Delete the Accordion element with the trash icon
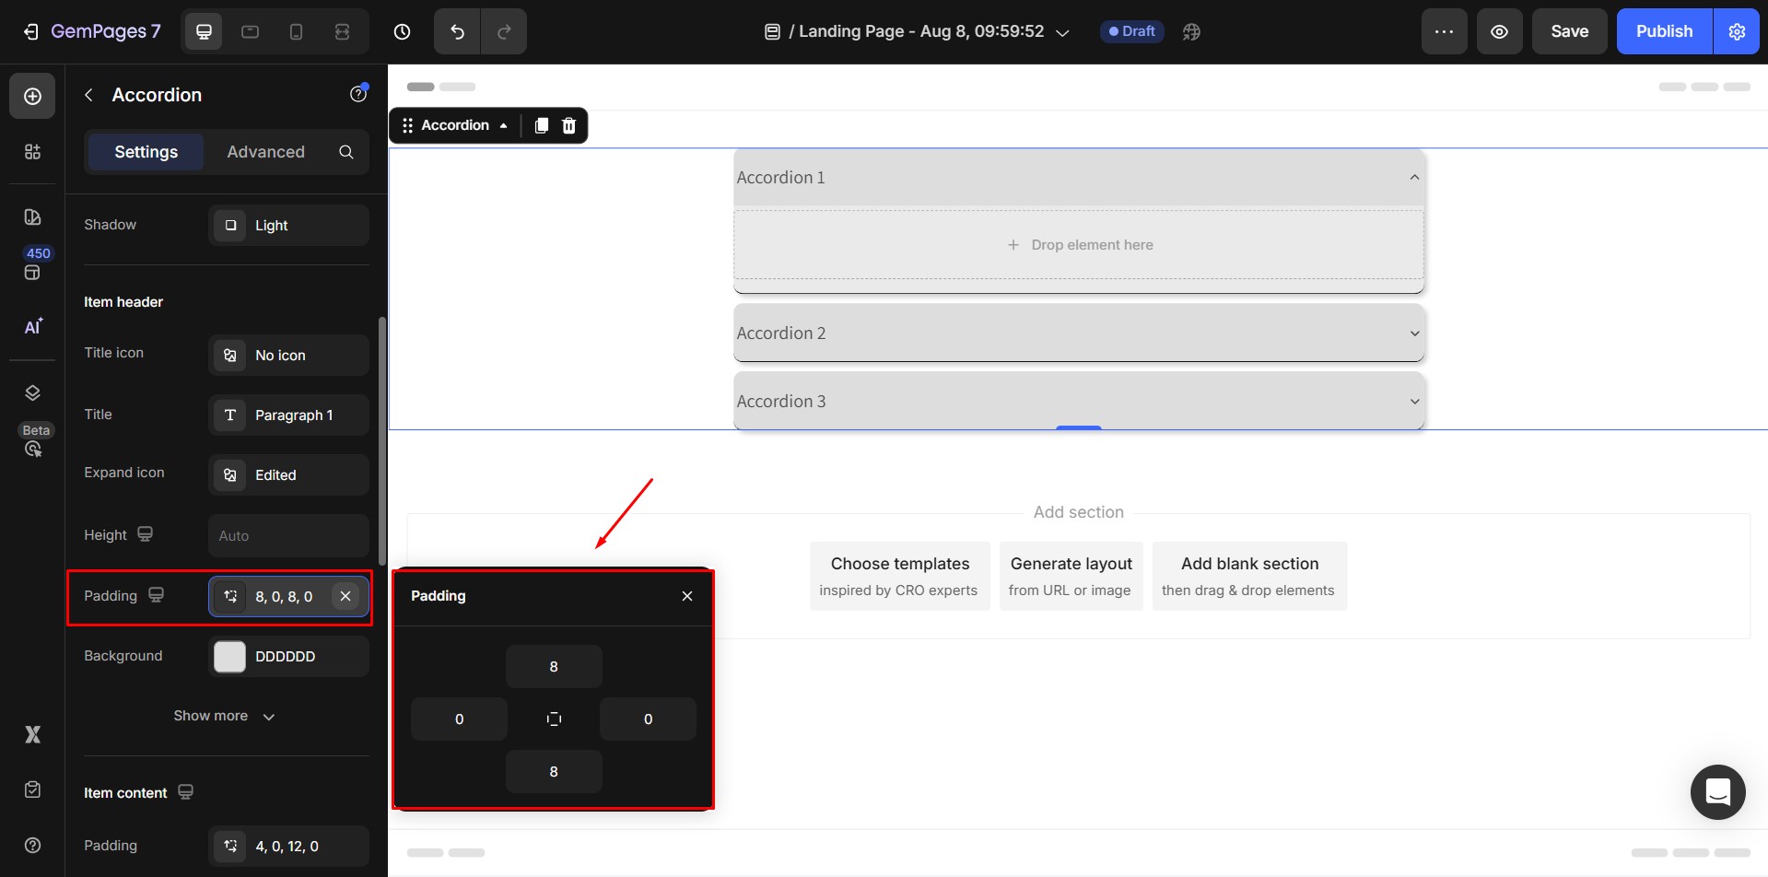 [568, 125]
